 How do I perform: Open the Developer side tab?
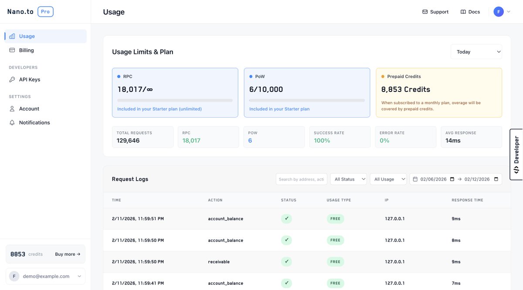(x=516, y=155)
